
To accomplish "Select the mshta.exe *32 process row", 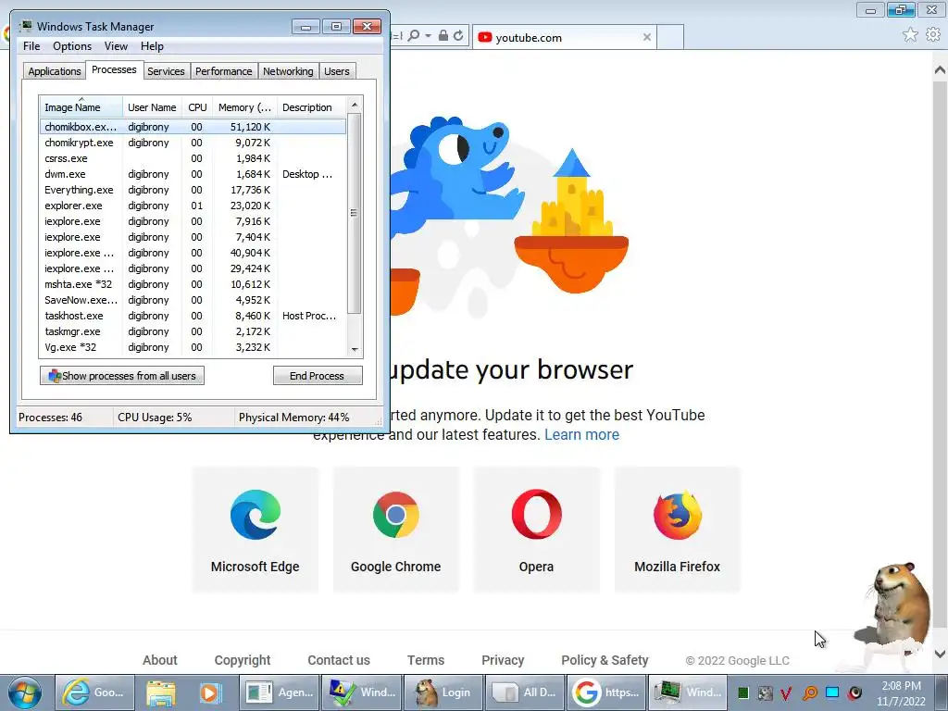I will point(193,284).
